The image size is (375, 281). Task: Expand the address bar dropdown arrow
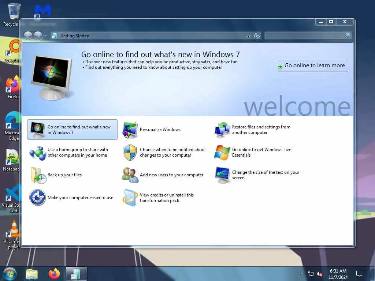coord(248,36)
